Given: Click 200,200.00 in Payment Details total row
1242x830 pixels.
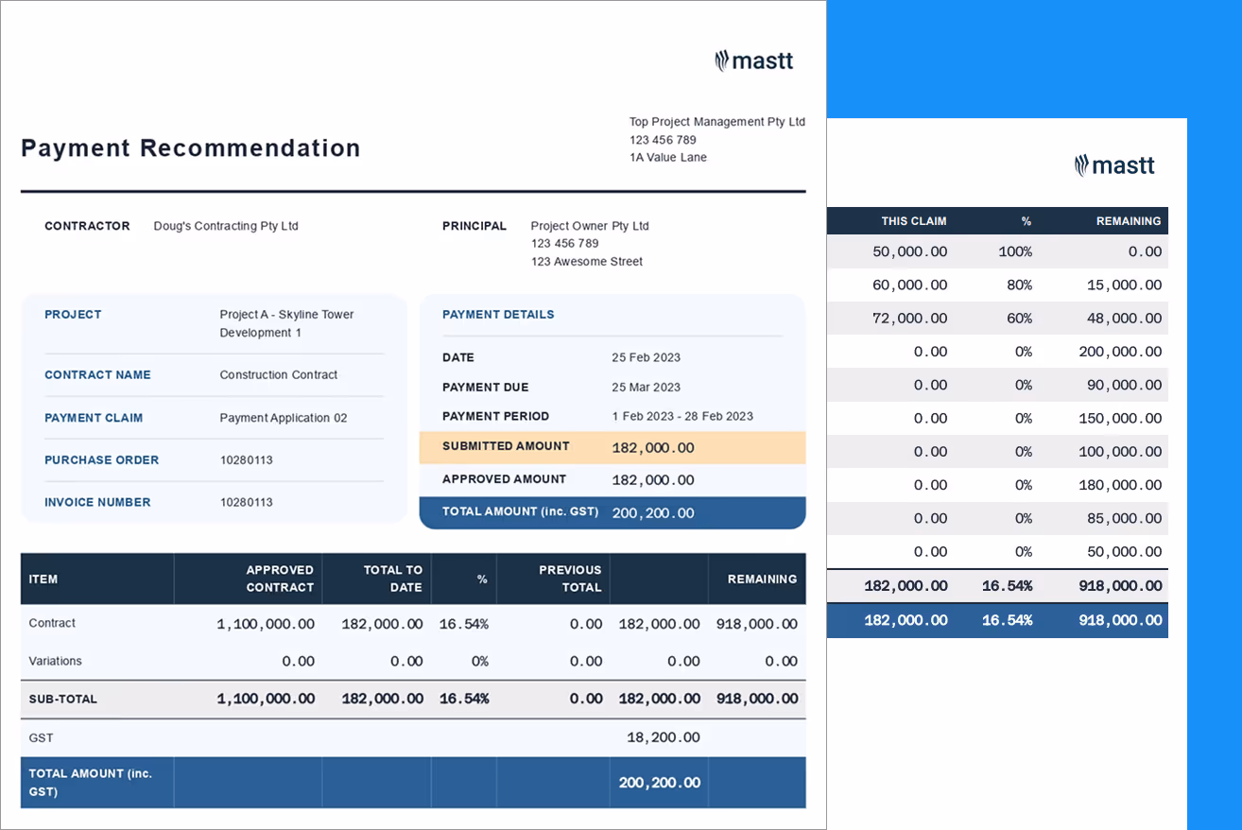Looking at the screenshot, I should (x=653, y=513).
